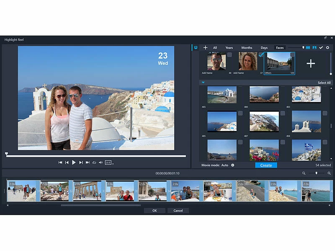Zoom in on the timeline magnifier

pos(329,173)
